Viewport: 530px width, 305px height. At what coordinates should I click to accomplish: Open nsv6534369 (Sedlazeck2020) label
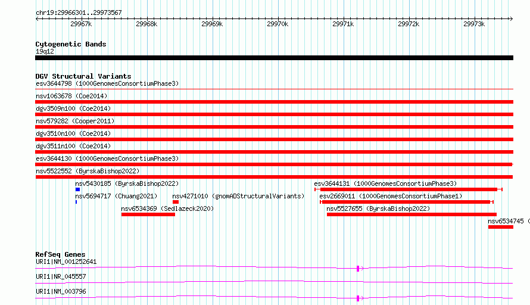167,208
